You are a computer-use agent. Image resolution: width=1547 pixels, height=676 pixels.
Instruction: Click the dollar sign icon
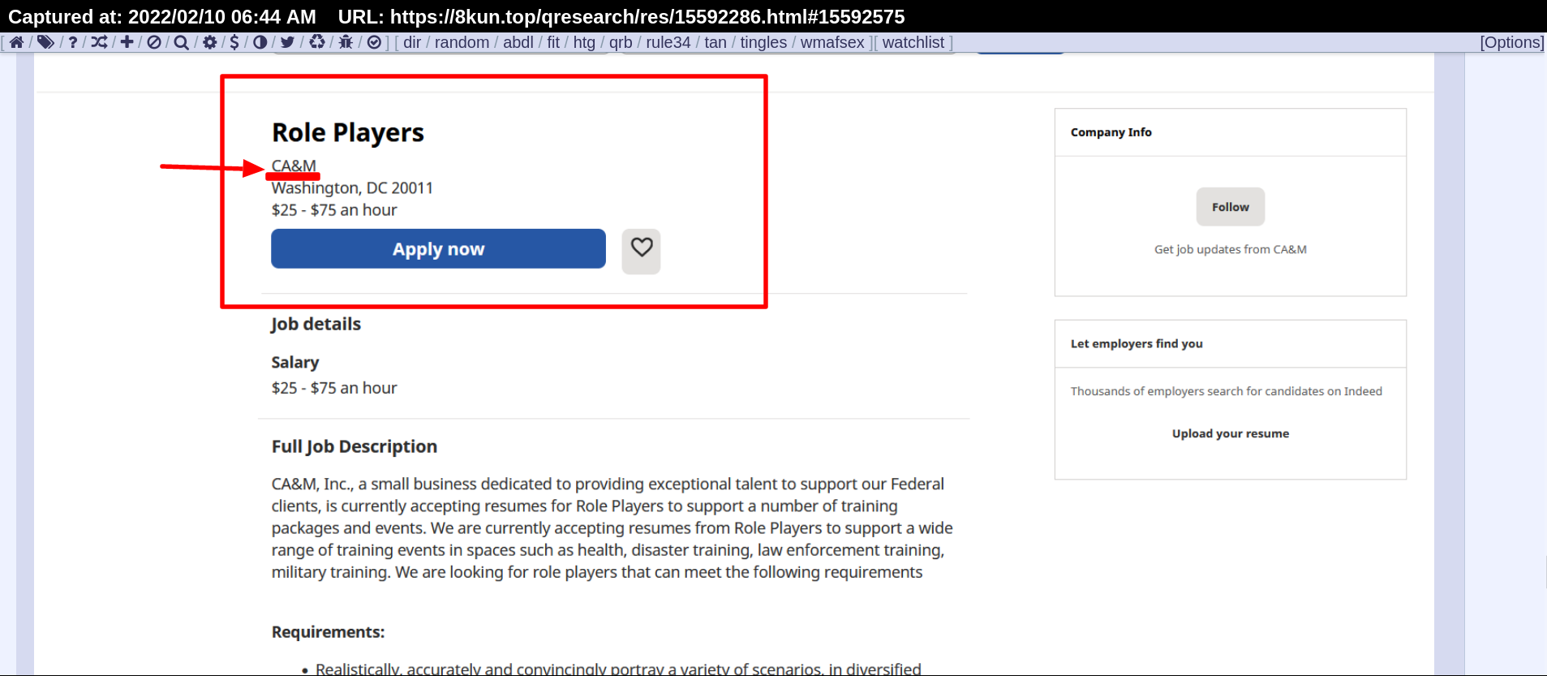234,42
